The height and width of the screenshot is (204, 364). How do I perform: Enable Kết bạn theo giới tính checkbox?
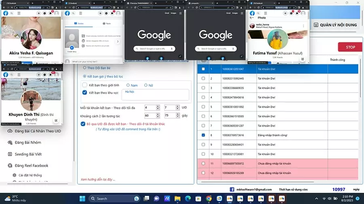pyautogui.click(x=85, y=85)
